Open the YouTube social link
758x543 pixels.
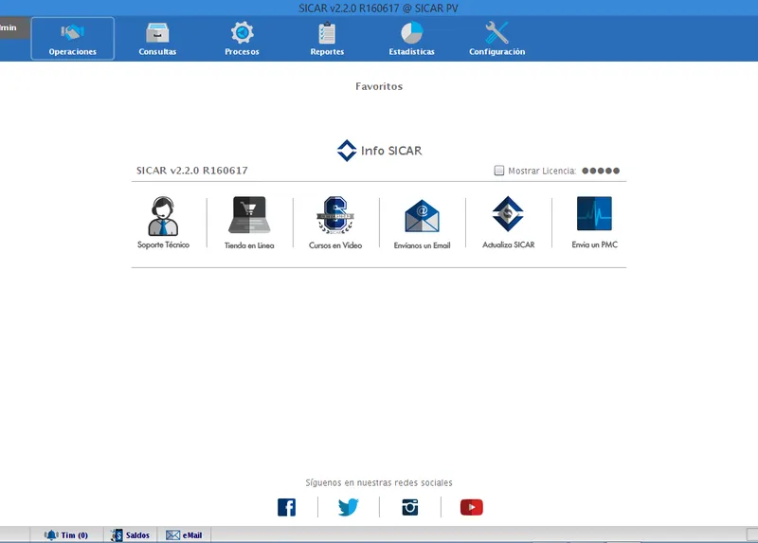point(471,507)
